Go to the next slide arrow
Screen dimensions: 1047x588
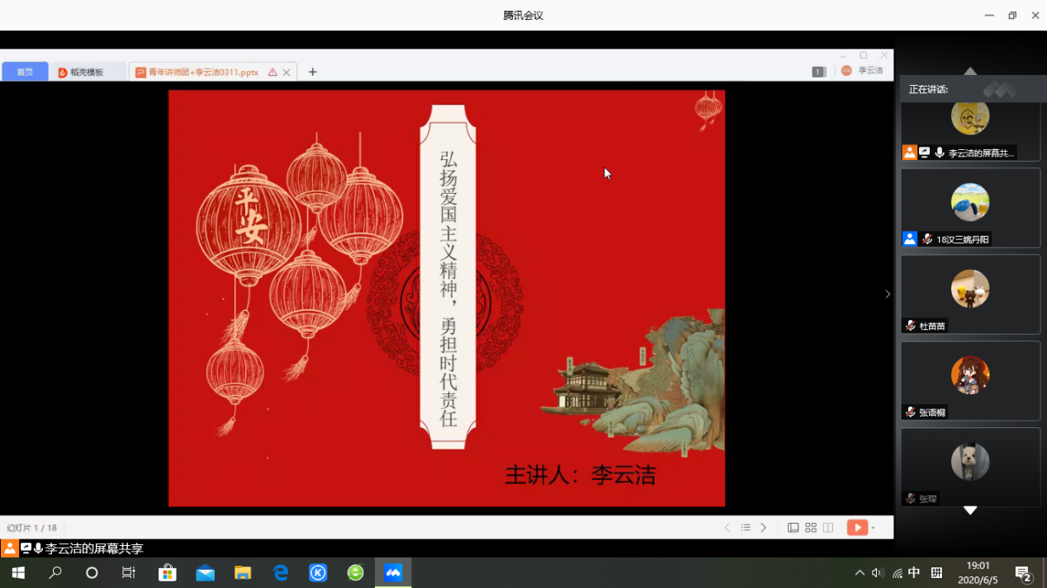pyautogui.click(x=764, y=528)
